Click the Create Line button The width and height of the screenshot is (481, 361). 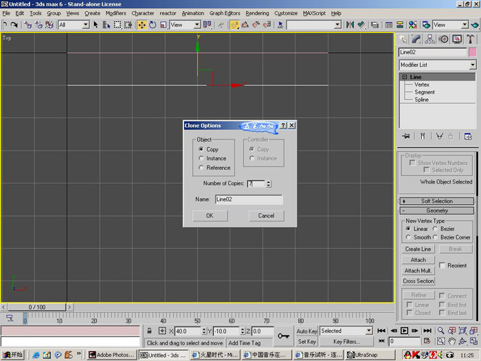click(x=418, y=249)
